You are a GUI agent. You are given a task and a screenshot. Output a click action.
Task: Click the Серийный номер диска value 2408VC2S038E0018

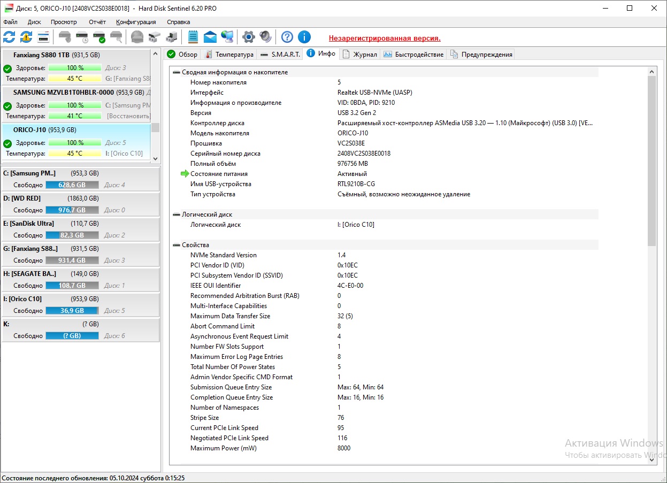coord(364,154)
